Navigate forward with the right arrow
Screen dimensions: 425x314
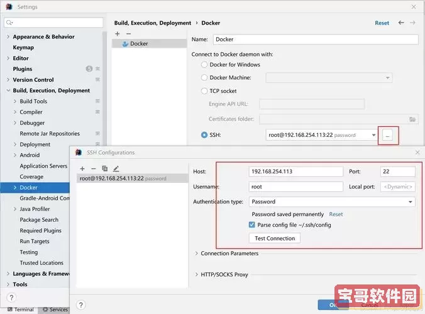[x=412, y=23]
